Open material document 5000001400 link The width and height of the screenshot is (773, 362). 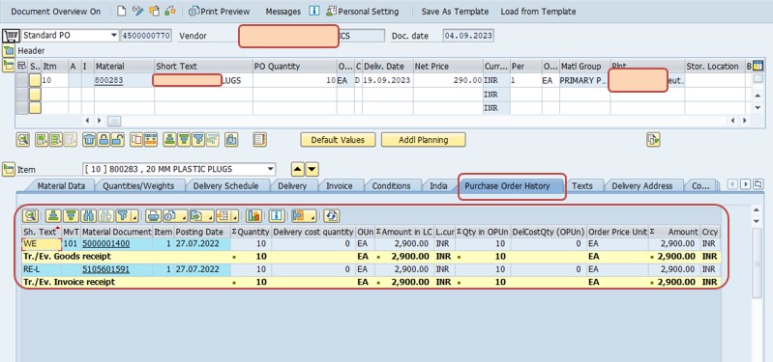tap(106, 243)
